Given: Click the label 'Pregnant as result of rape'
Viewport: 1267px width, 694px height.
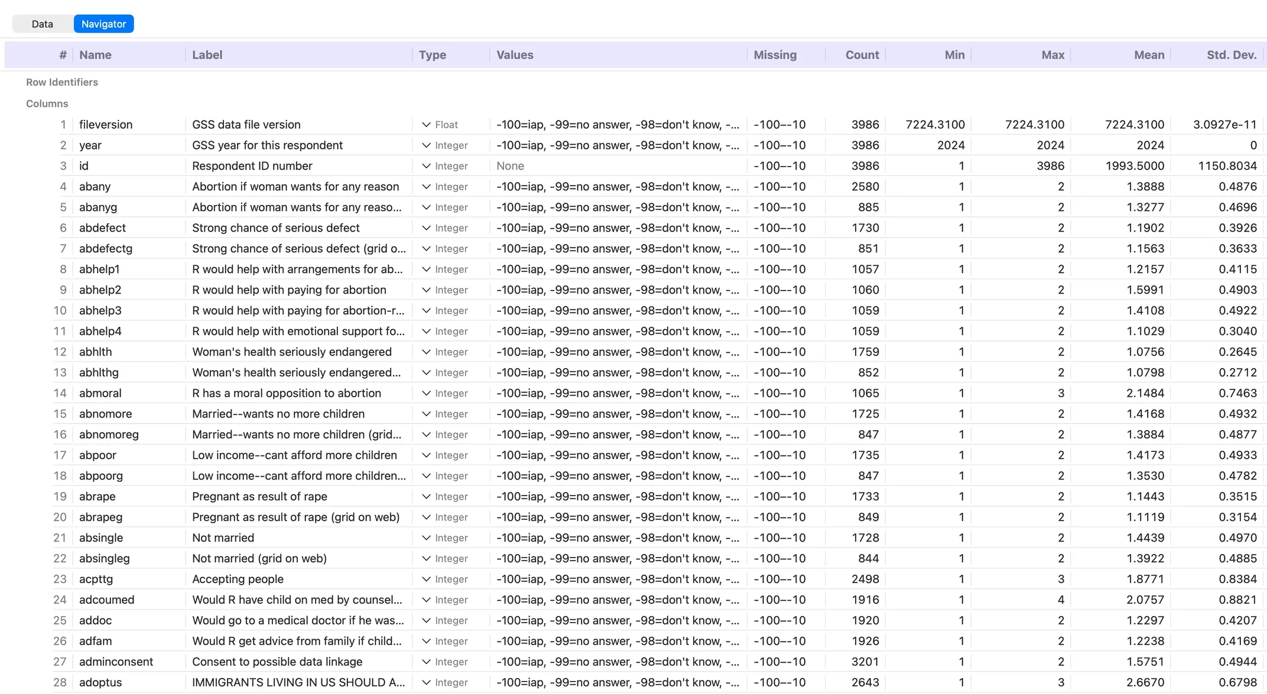Looking at the screenshot, I should [x=259, y=497].
